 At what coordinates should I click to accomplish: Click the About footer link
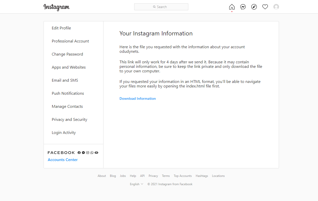(102, 176)
